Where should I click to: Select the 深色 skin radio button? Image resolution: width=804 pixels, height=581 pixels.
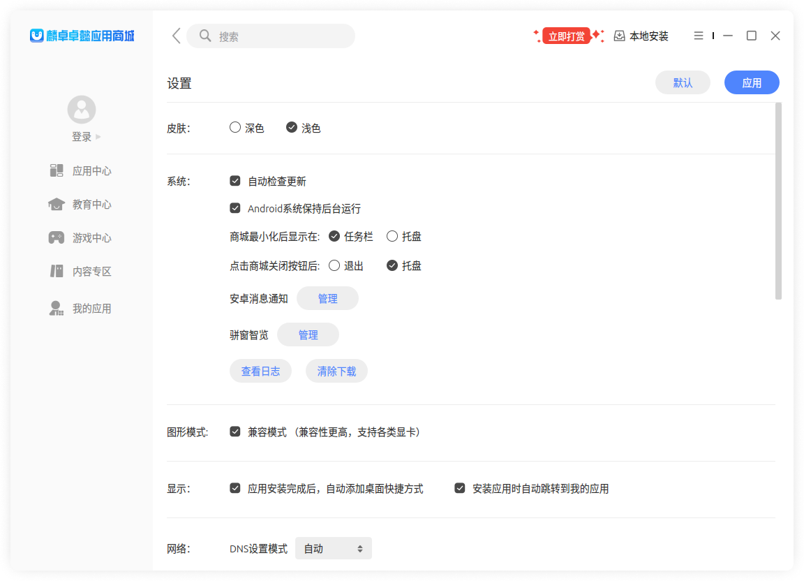click(x=235, y=128)
